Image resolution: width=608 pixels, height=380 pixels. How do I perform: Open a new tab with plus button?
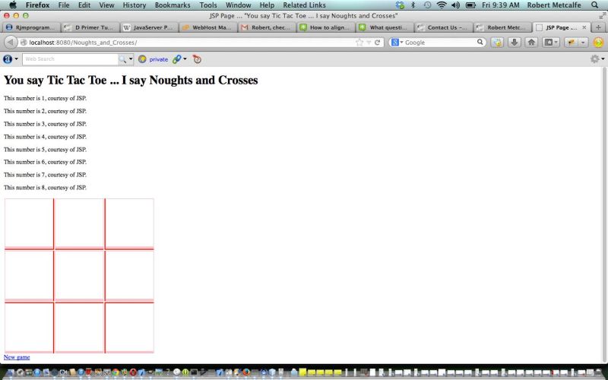click(x=598, y=27)
